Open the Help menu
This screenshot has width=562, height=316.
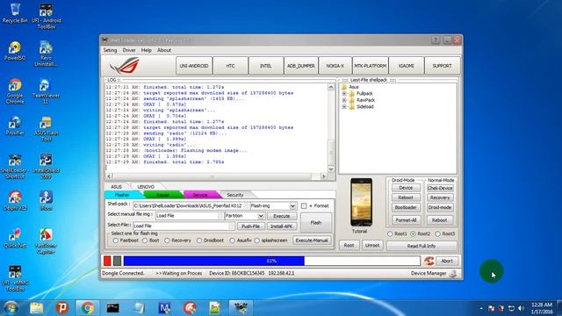(x=147, y=50)
